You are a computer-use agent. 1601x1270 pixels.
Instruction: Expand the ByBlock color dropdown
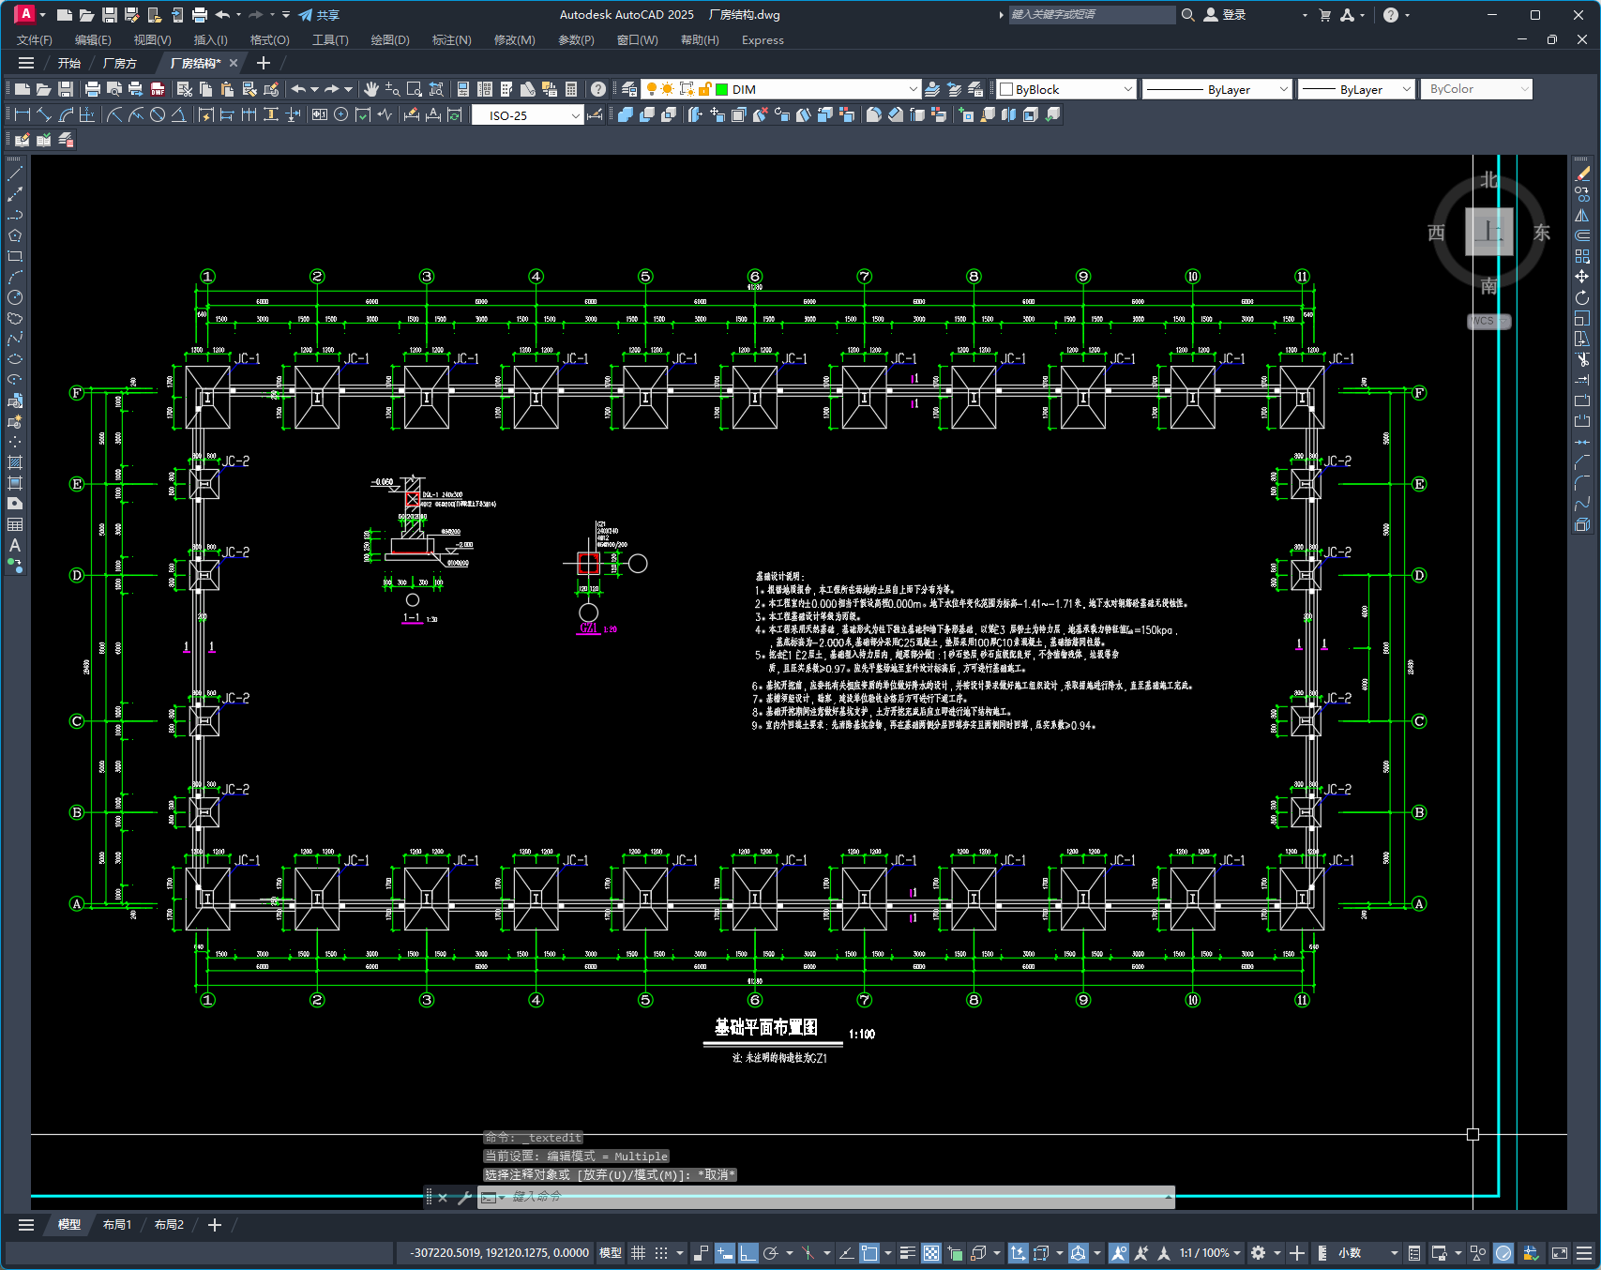tap(1128, 89)
